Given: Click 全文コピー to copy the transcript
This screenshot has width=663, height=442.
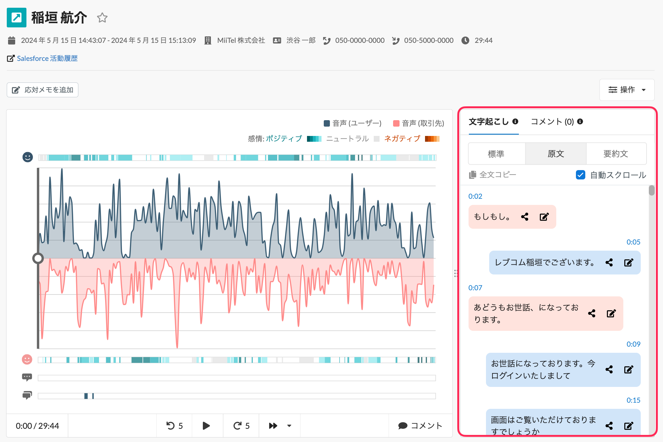Looking at the screenshot, I should [x=493, y=175].
